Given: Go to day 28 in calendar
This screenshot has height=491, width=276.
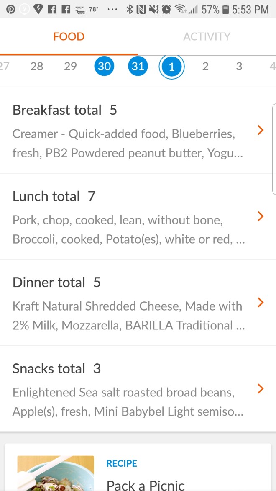Looking at the screenshot, I should tap(37, 66).
